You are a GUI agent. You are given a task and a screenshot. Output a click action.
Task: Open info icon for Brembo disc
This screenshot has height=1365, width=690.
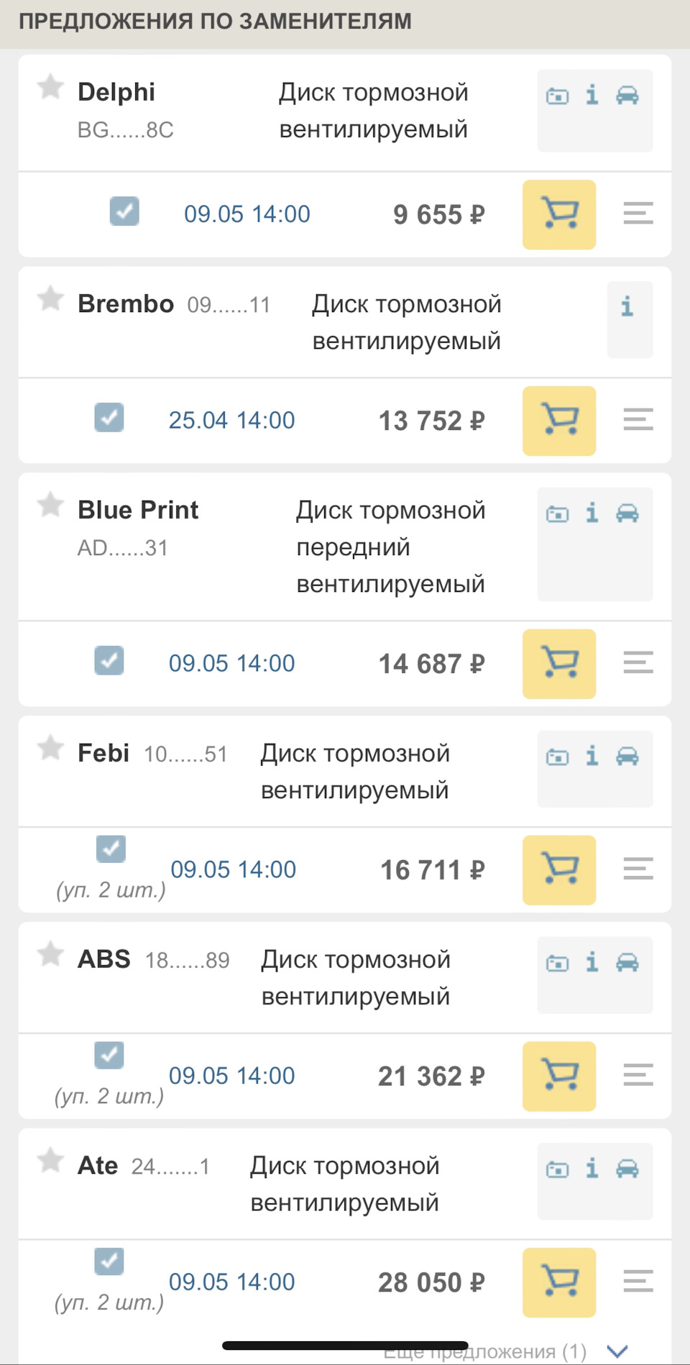627,306
